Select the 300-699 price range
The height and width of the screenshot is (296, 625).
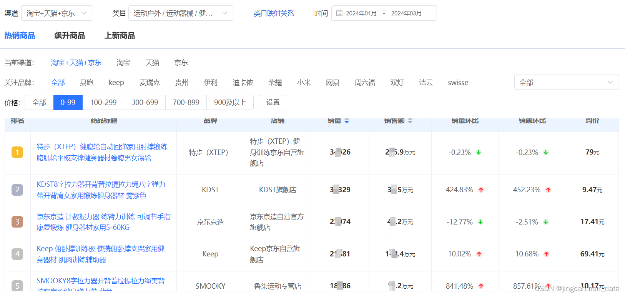coord(145,103)
